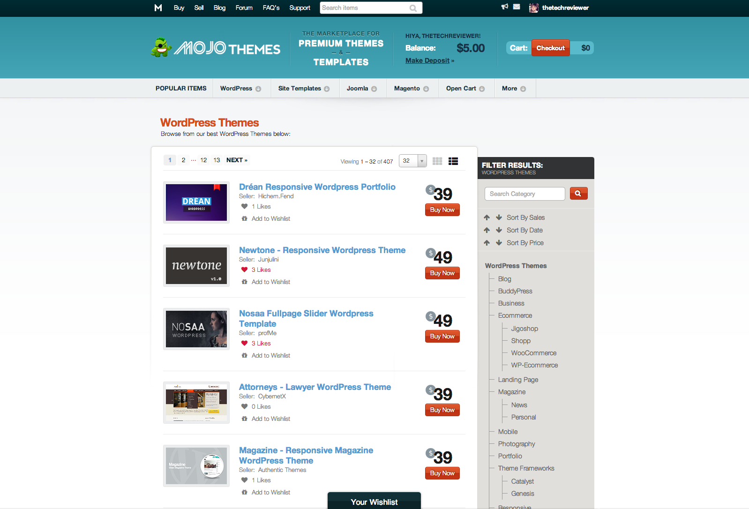
Task: Focus the Search Category field
Action: click(524, 194)
